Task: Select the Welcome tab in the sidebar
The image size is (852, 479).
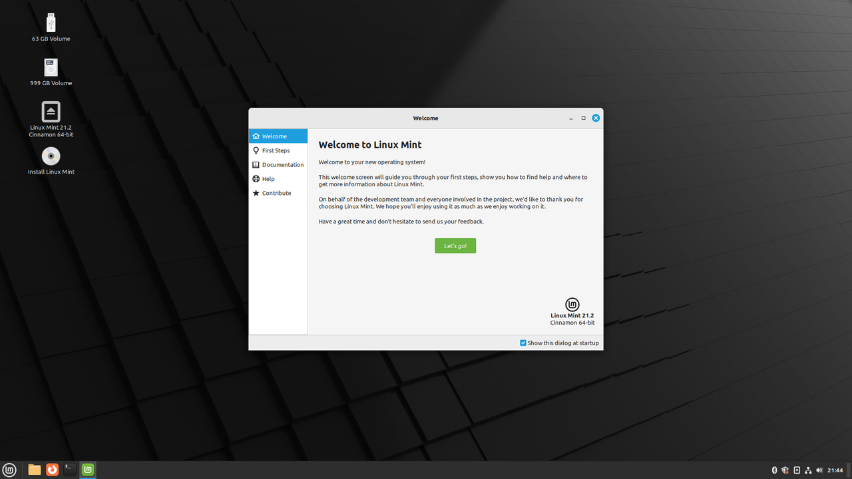Action: click(278, 136)
